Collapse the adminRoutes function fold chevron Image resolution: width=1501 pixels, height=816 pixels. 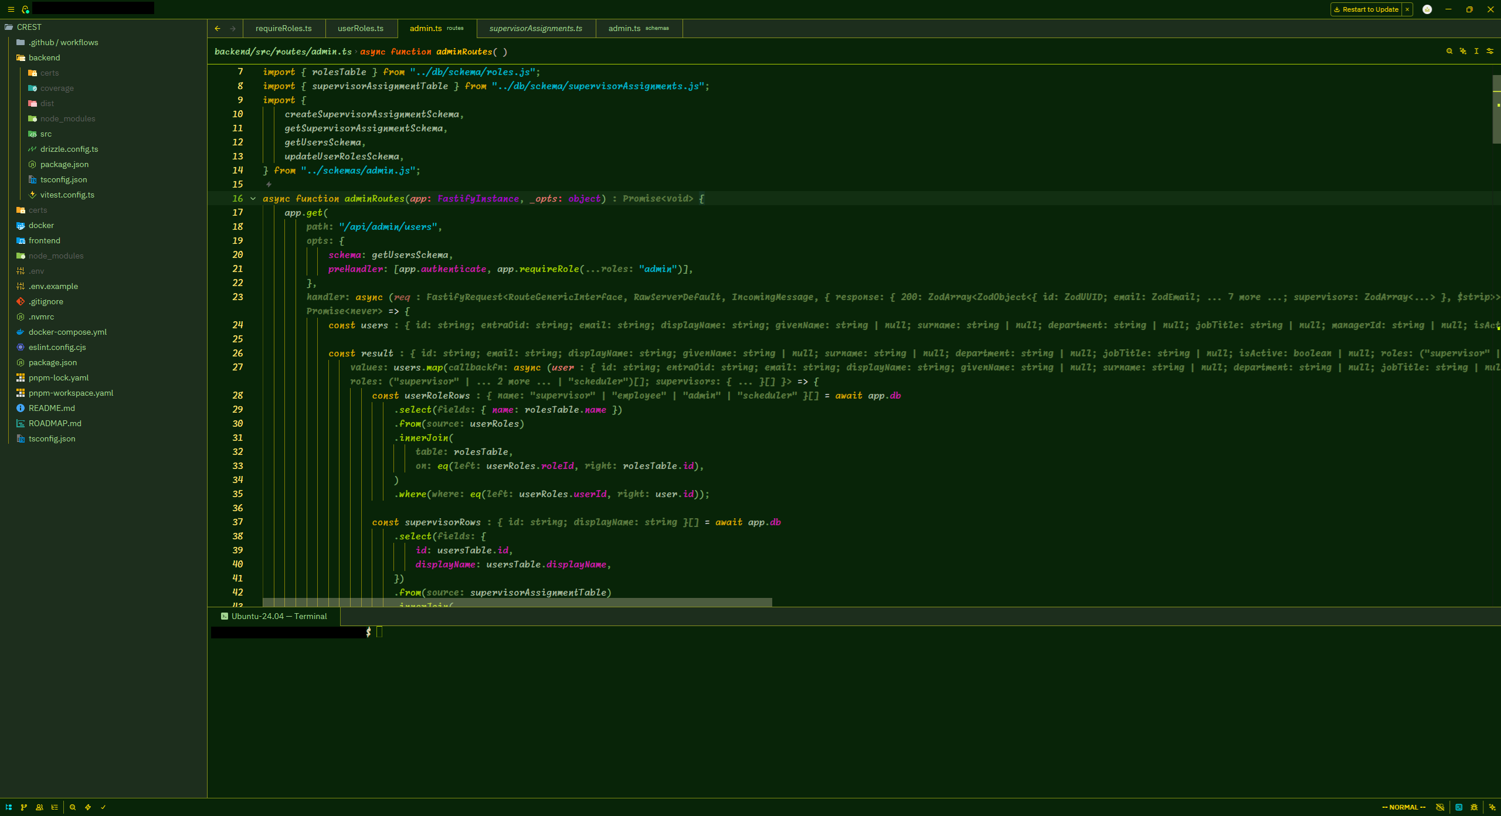253,199
